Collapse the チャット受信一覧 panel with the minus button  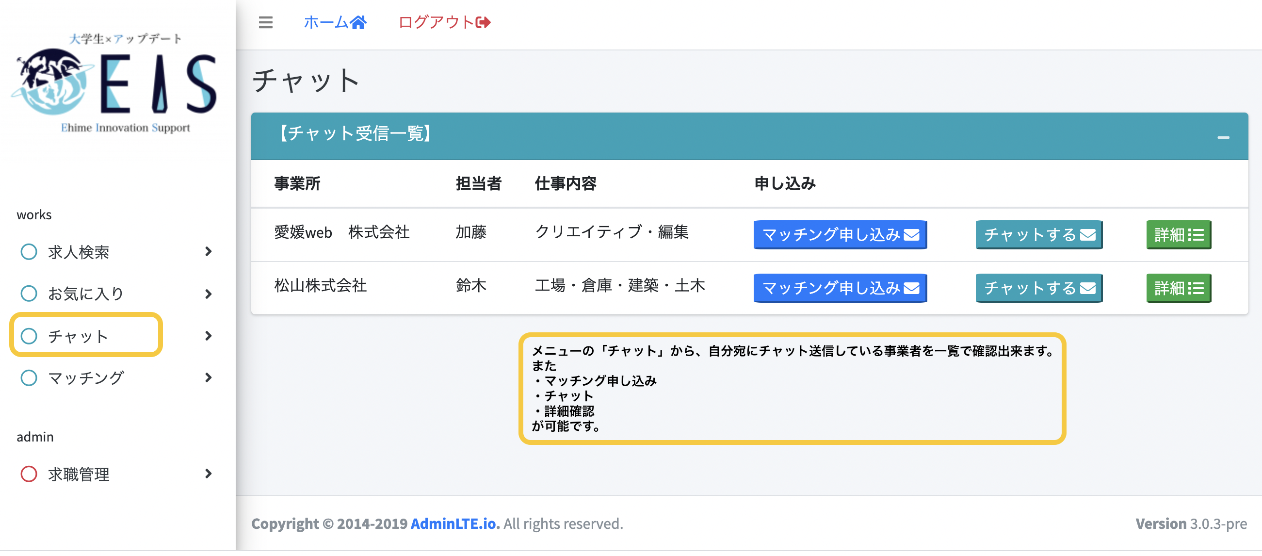1223,137
